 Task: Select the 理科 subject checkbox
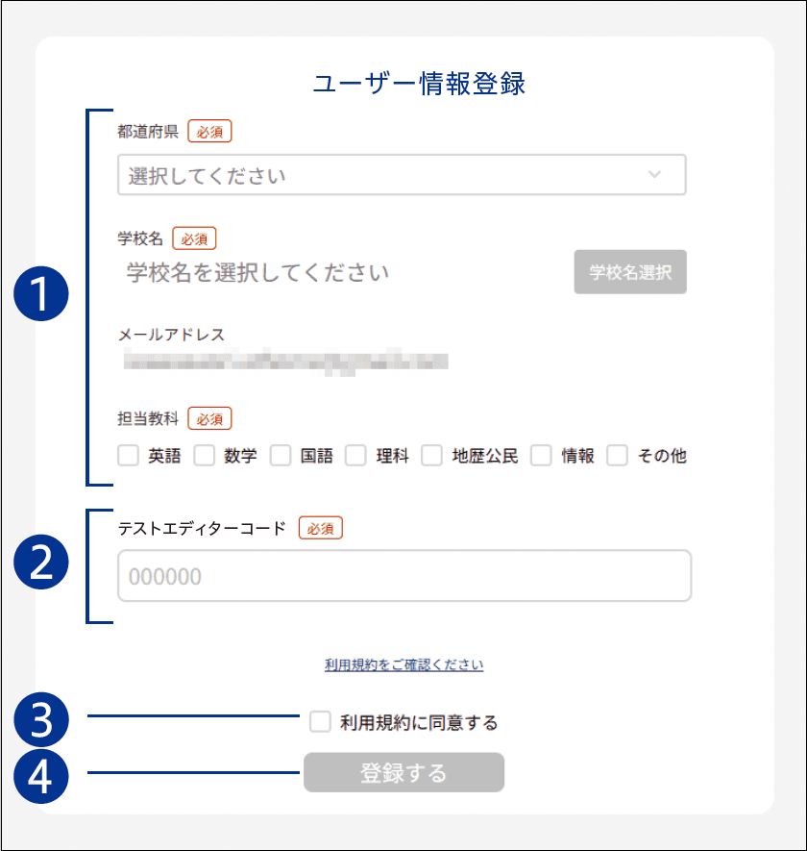click(356, 456)
